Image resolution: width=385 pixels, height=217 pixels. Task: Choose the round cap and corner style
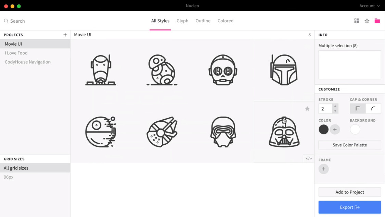pyautogui.click(x=373, y=108)
